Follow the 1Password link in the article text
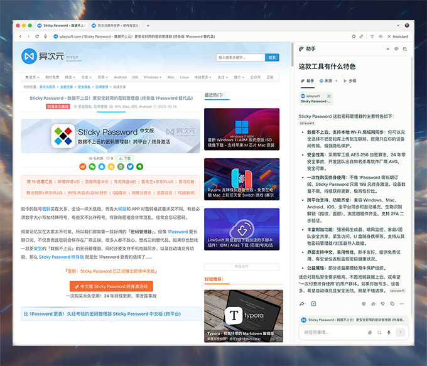Screen dimensions: 427x366 178,232
